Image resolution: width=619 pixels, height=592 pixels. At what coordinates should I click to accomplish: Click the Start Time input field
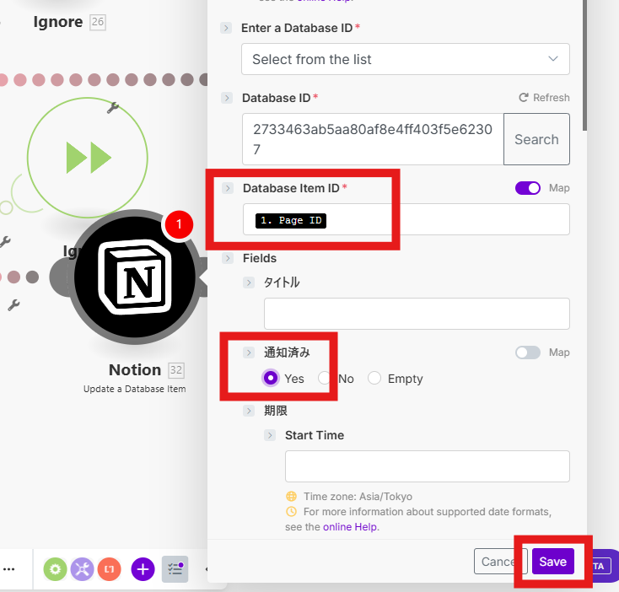(x=427, y=466)
